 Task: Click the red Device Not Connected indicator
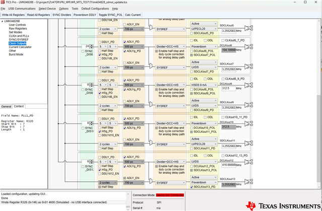[x=170, y=195]
